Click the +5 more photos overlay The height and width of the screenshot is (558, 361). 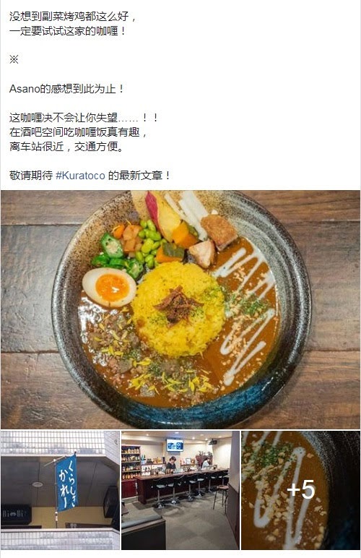tap(301, 490)
